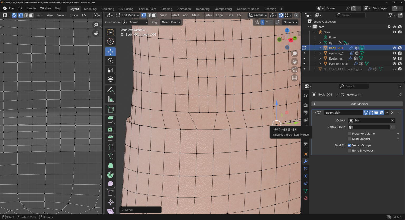Click the Options button in viewport header
The image size is (405, 220).
290,22
